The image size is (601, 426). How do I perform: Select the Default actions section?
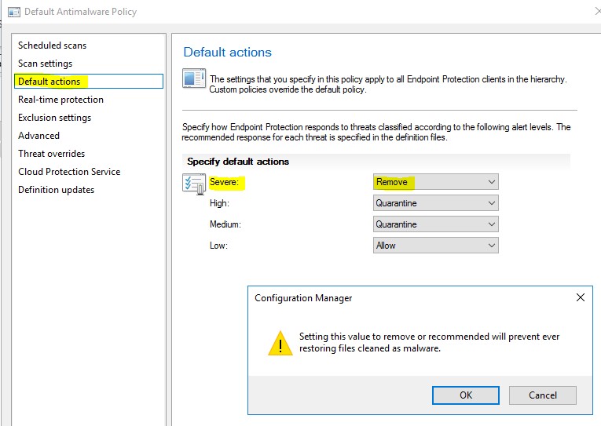coord(89,82)
